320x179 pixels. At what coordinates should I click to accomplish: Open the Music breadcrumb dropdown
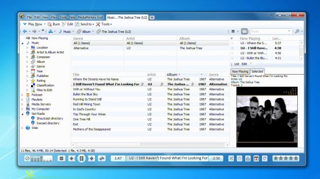pos(73,31)
